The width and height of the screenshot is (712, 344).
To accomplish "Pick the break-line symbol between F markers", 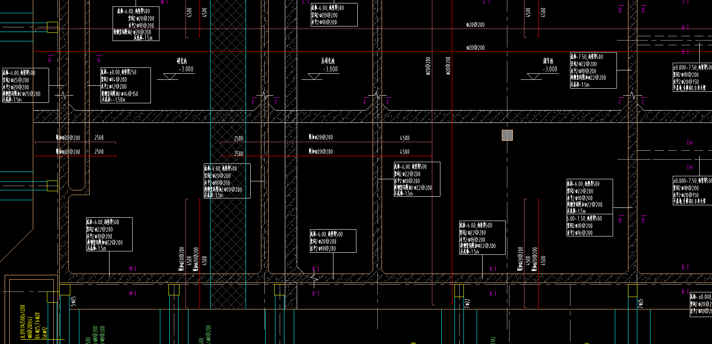I will (265, 96).
